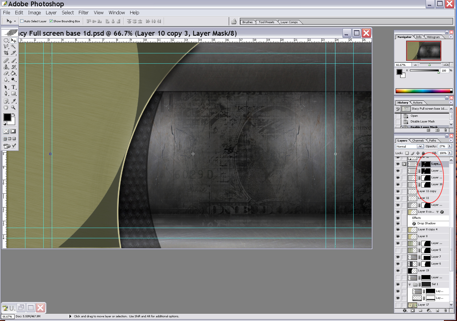Open the Filter menu
This screenshot has width=457, height=321.
click(83, 13)
